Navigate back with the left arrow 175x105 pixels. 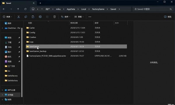[4, 9]
